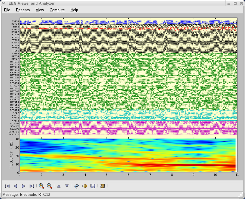This screenshot has width=245, height=199.
Task: Advance to the next page with right arrow
Action: tap(24, 186)
